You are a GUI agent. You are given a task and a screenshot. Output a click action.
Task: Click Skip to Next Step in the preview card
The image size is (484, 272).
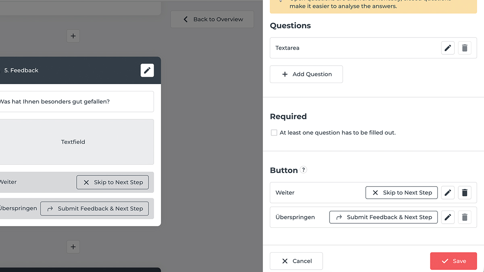[112, 182]
